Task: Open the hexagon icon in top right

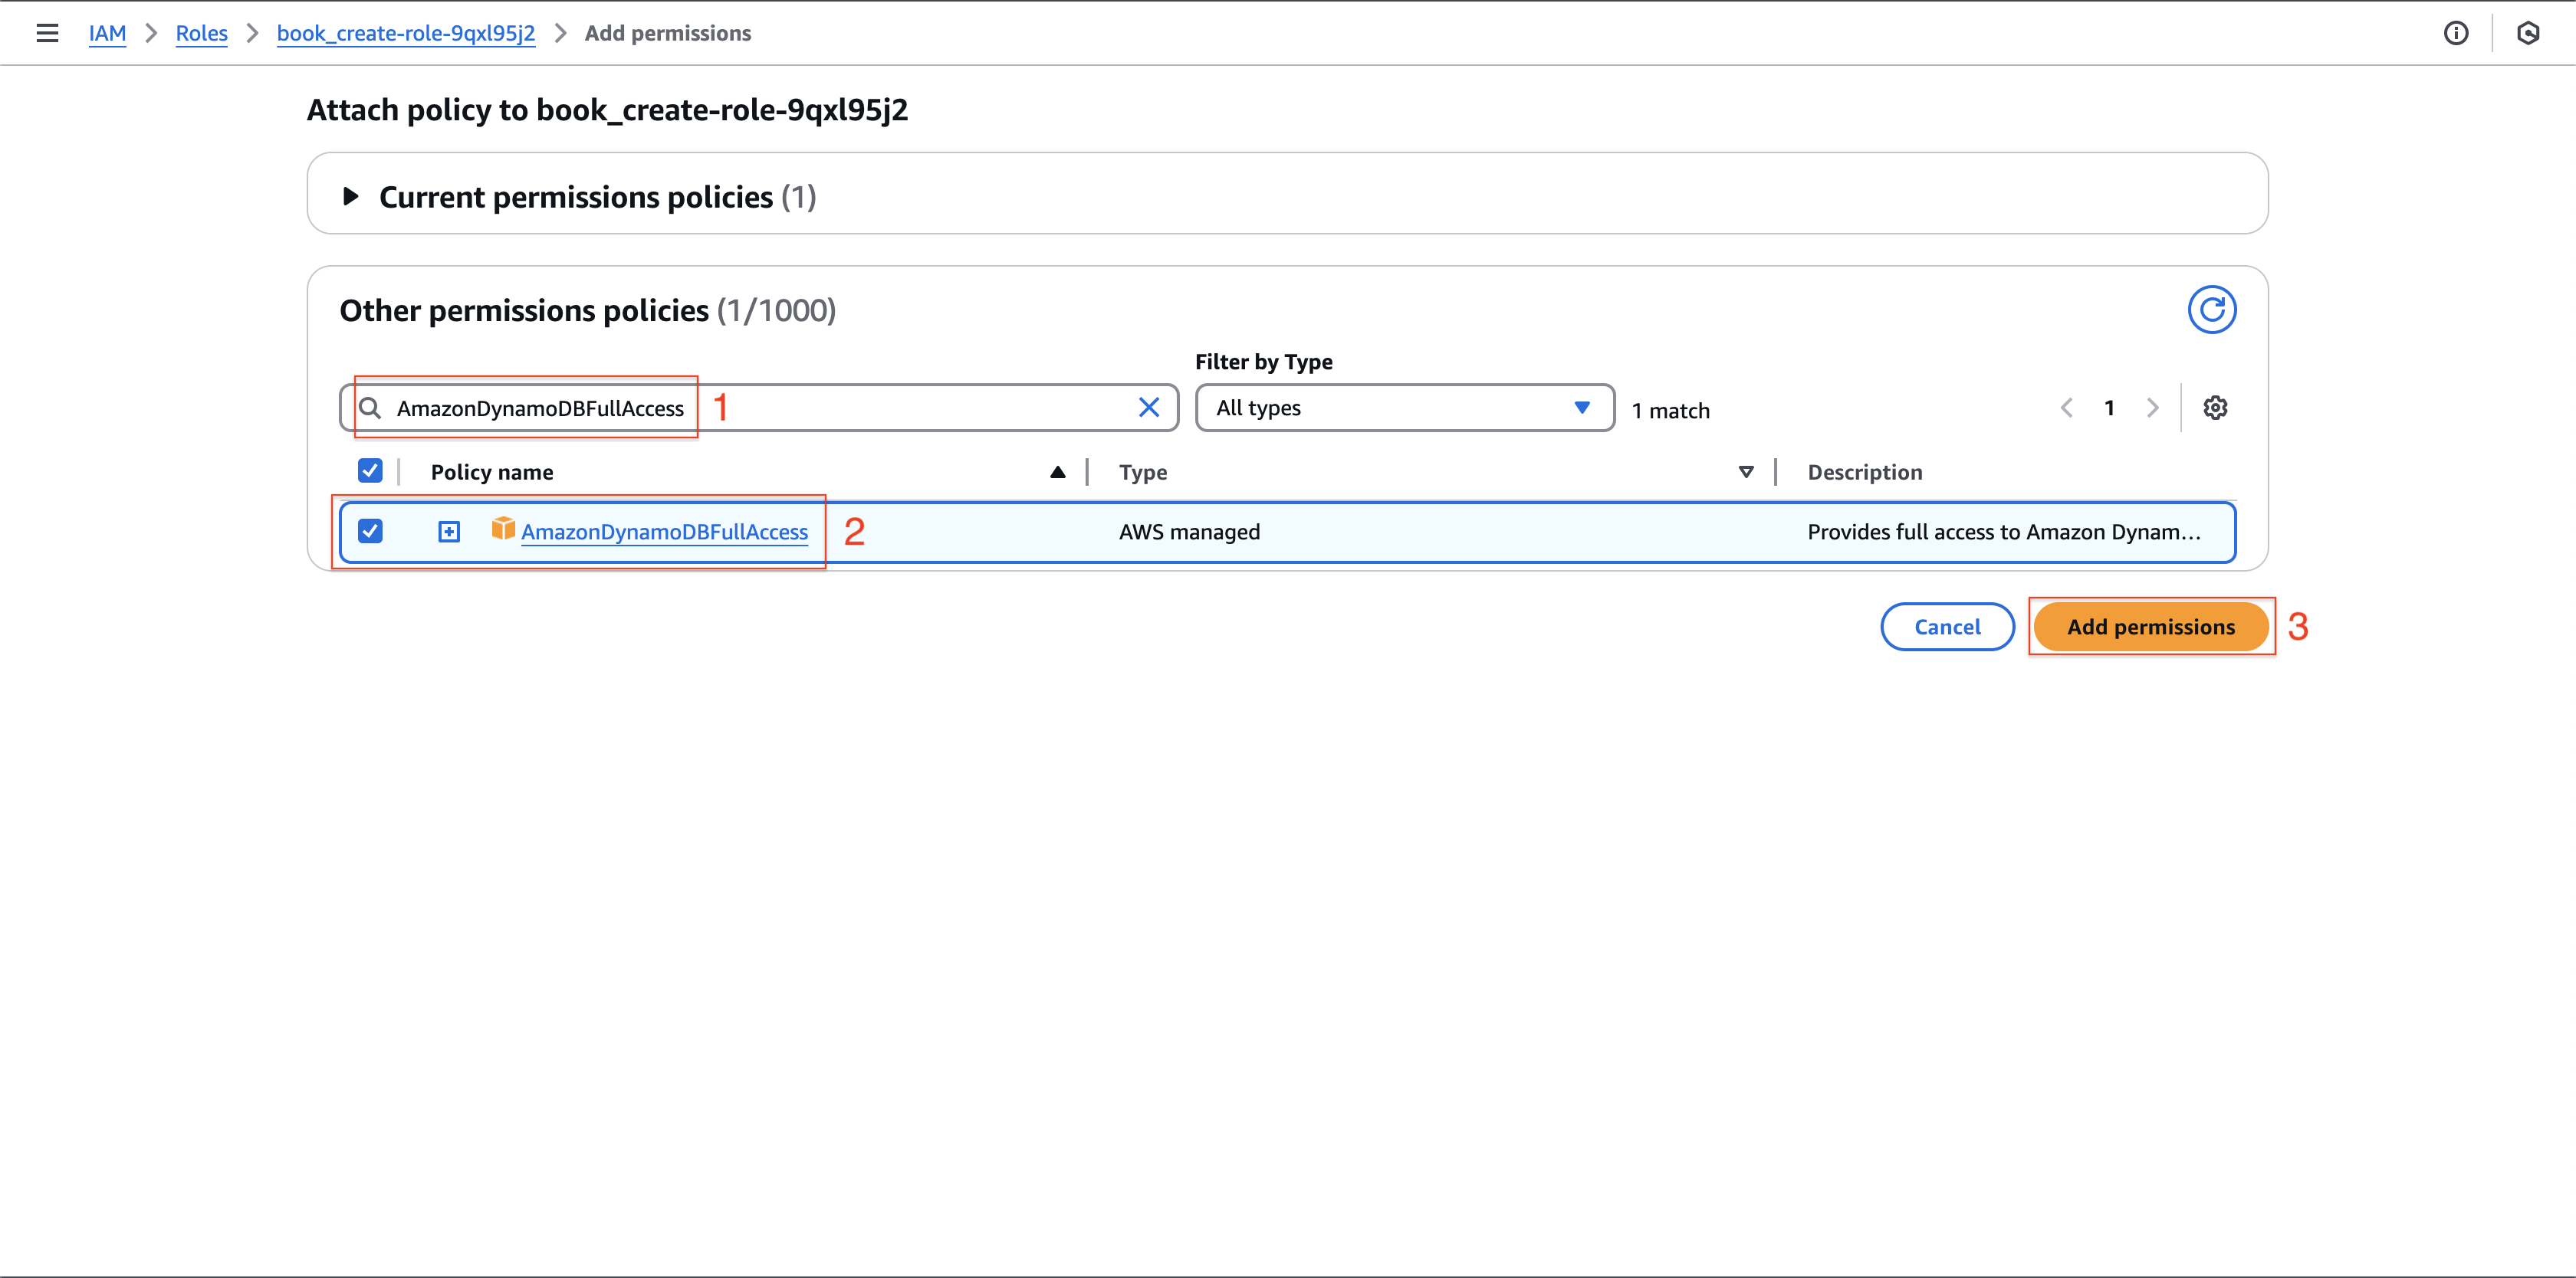Action: [x=2527, y=33]
